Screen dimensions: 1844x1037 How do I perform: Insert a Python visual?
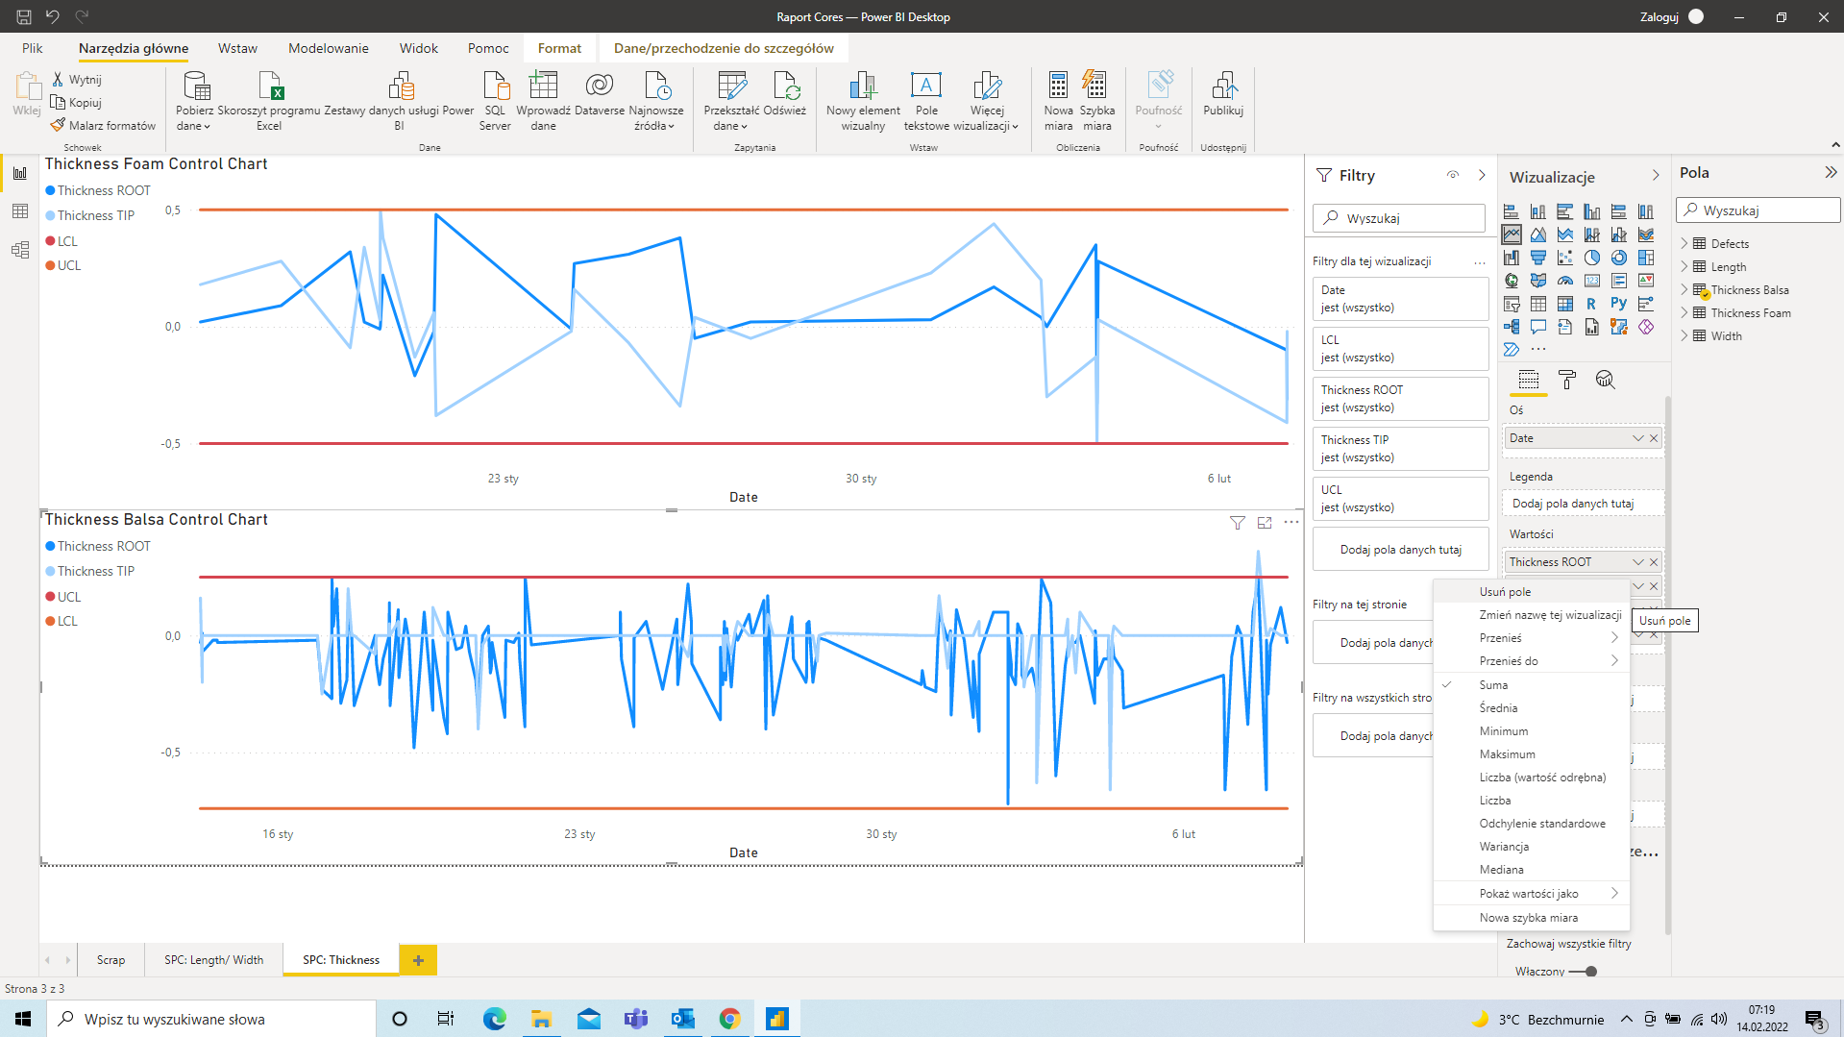tap(1619, 304)
